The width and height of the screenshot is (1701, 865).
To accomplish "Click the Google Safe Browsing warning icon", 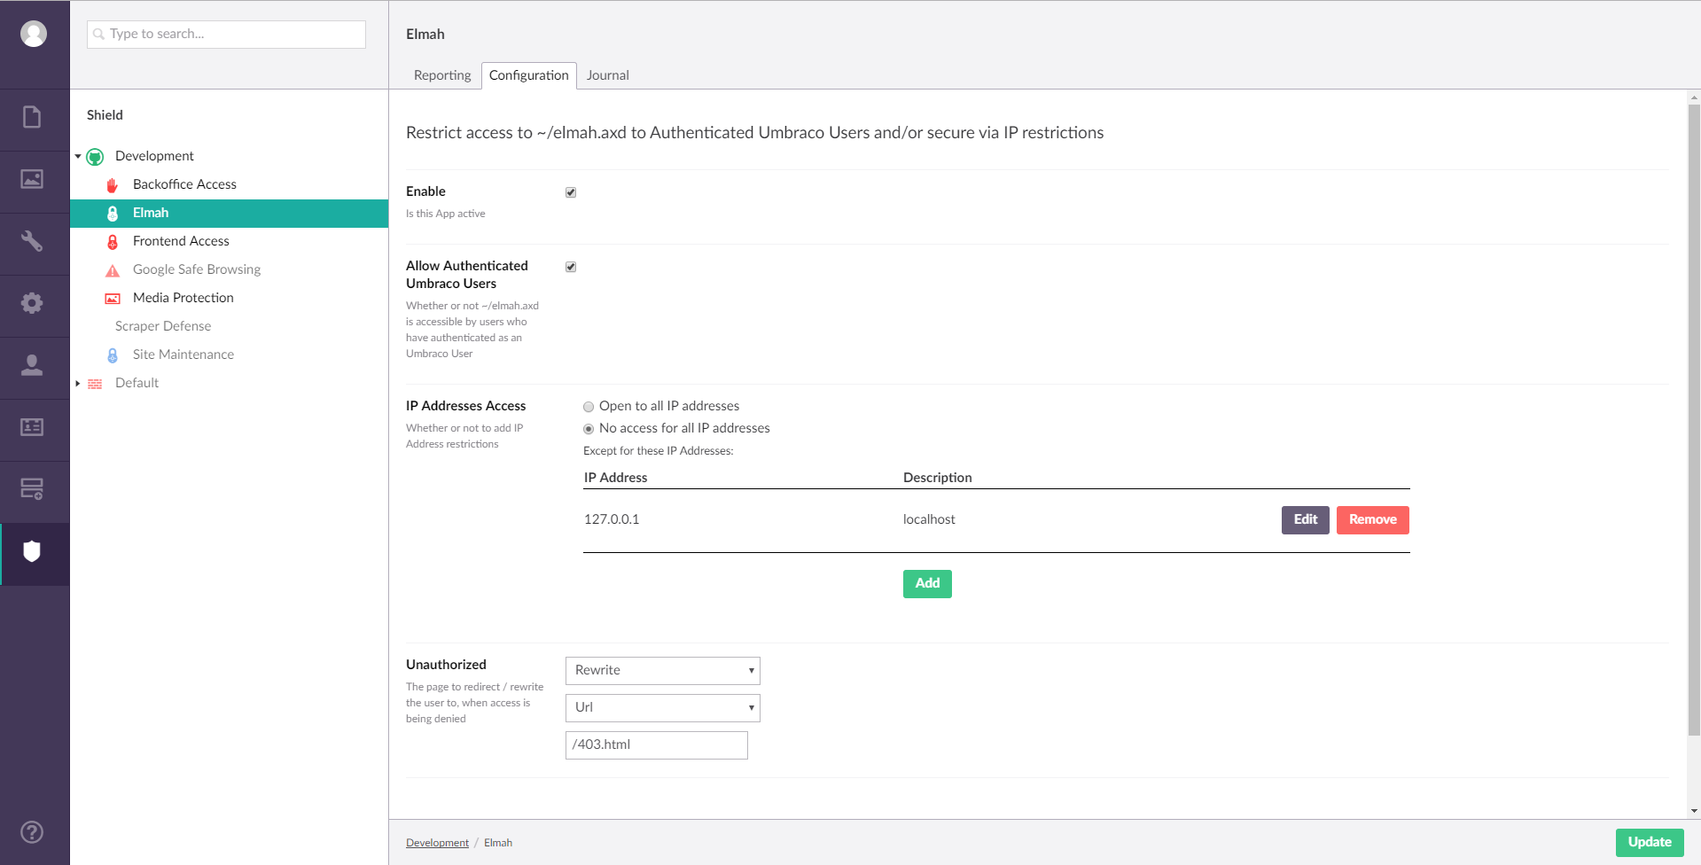I will [x=113, y=270].
